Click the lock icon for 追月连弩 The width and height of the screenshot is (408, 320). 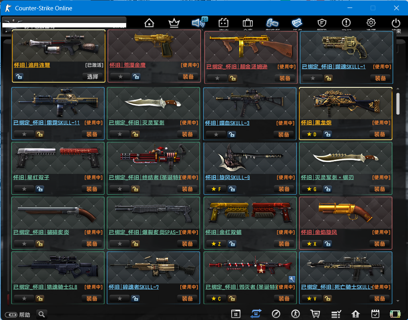pyautogui.click(x=19, y=77)
